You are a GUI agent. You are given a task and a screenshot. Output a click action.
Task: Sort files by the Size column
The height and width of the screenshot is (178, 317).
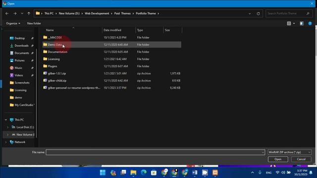[167, 30]
